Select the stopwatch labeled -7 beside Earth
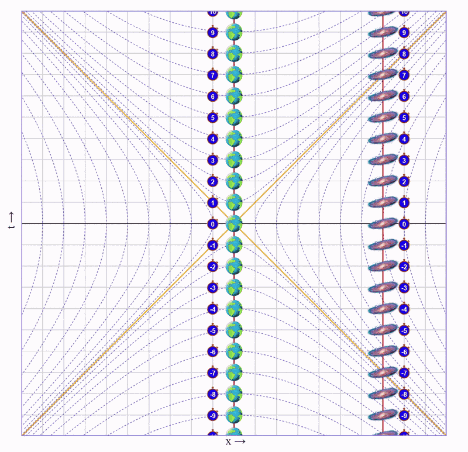 coord(213,372)
